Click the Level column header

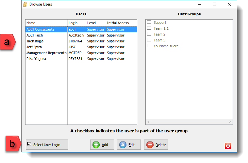[x=96, y=23]
